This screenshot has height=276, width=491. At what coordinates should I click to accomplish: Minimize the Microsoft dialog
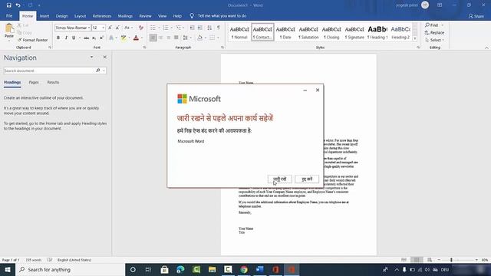click(305, 90)
